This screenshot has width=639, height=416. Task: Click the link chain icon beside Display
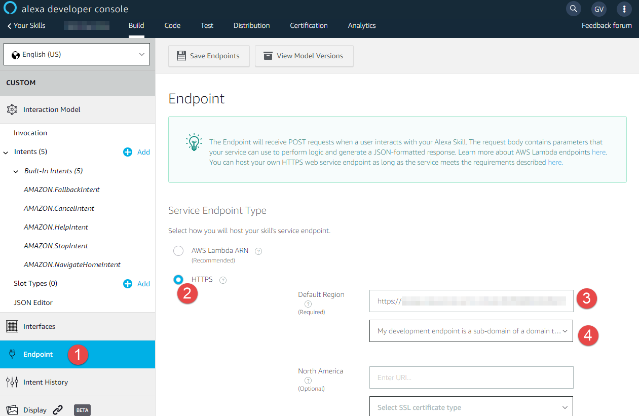coord(58,410)
